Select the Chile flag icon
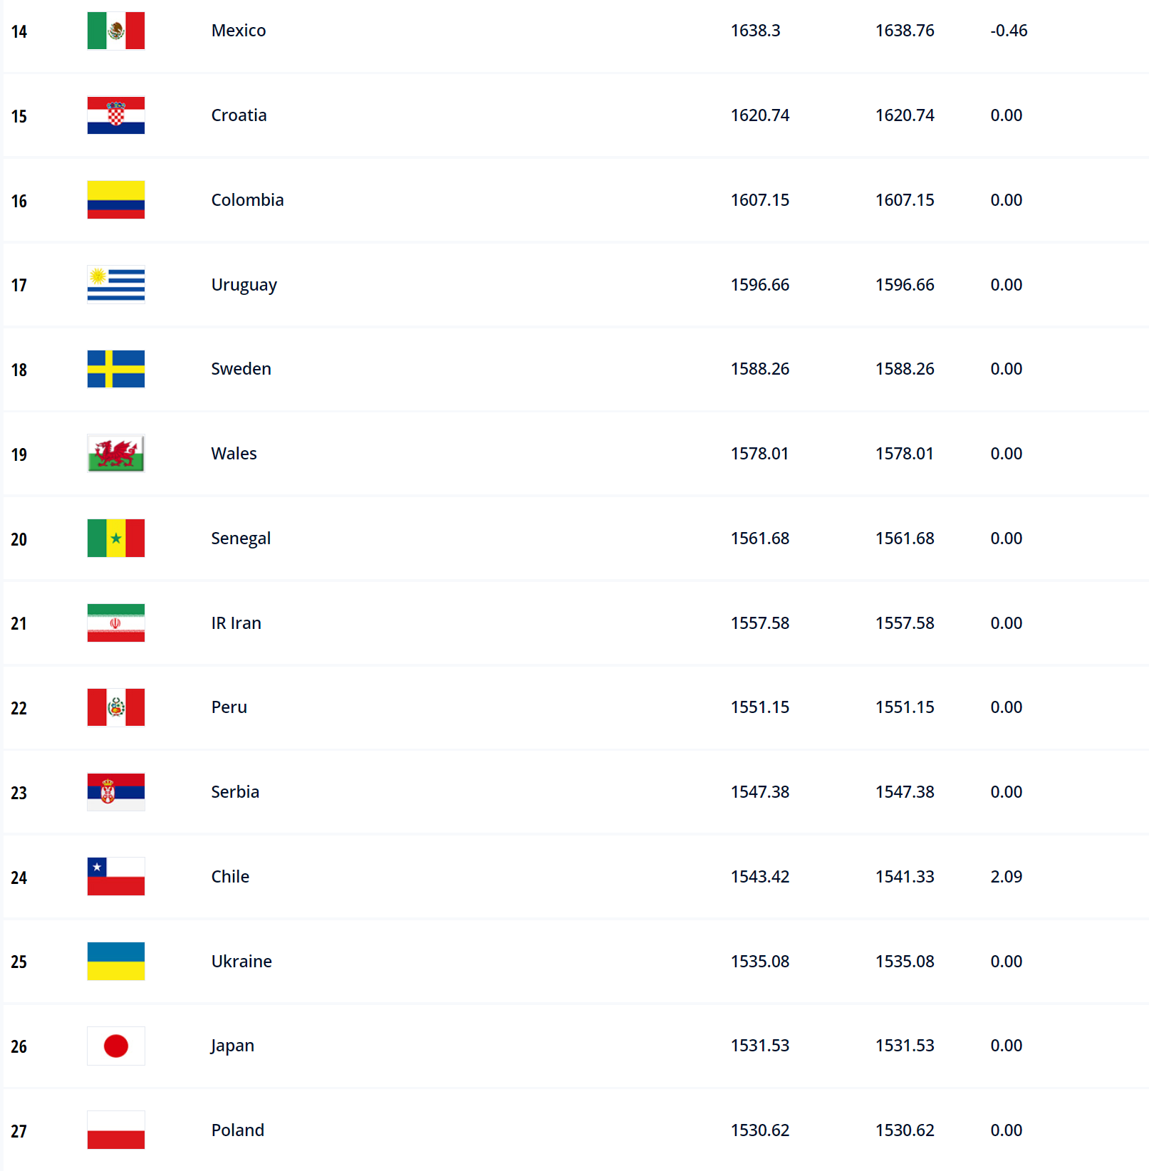The width and height of the screenshot is (1149, 1171). [115, 877]
